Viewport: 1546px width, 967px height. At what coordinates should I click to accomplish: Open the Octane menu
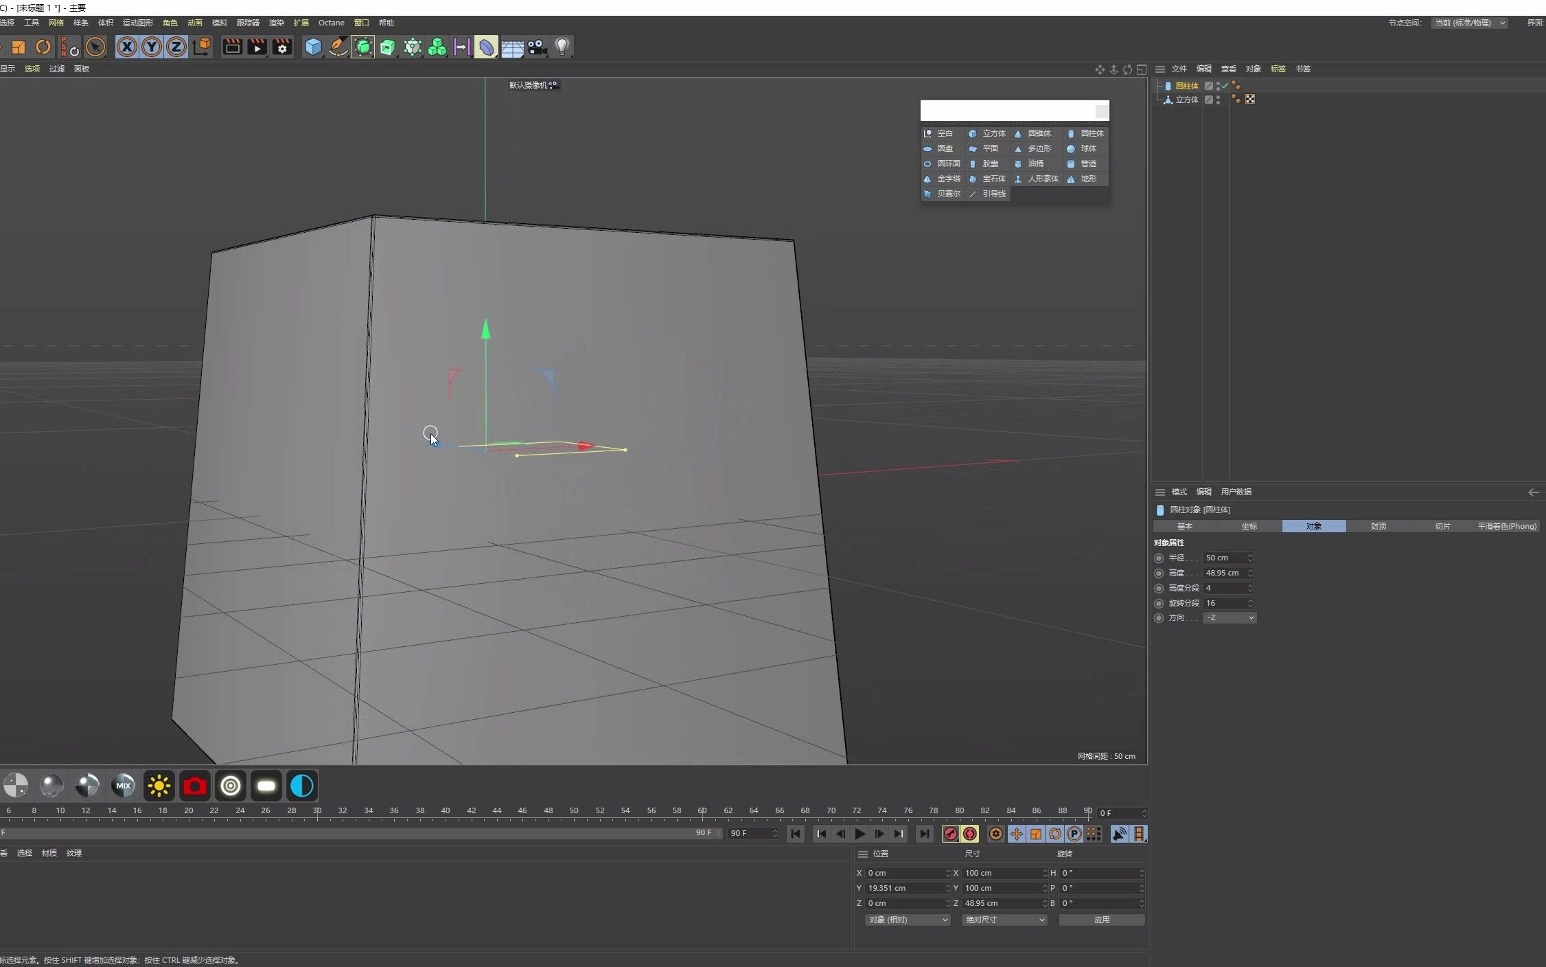[331, 23]
